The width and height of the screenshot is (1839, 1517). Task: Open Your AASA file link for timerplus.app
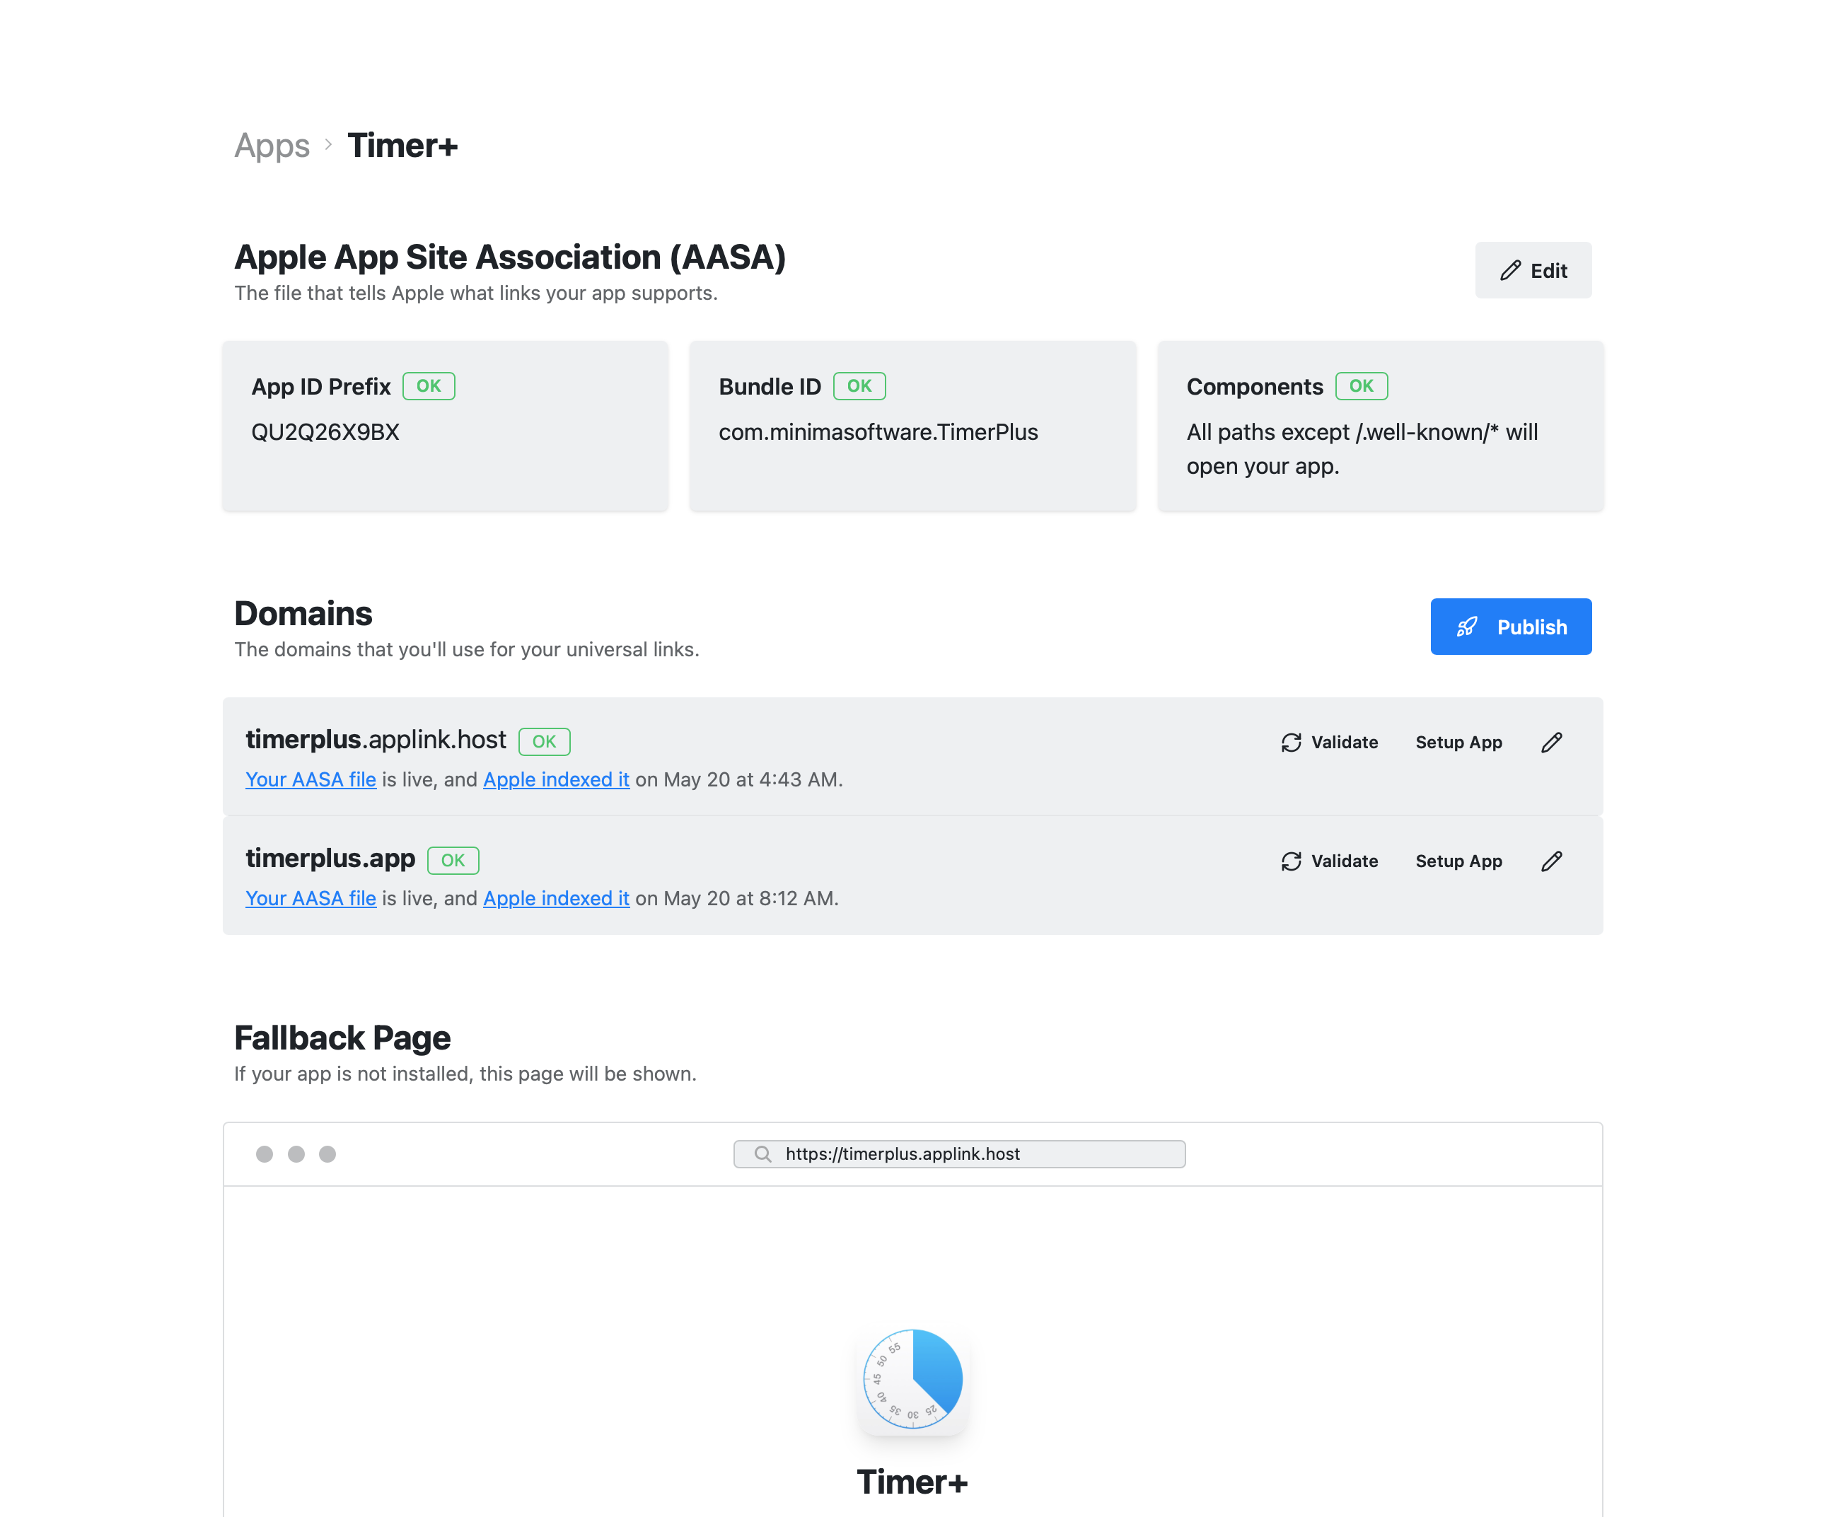pos(311,898)
